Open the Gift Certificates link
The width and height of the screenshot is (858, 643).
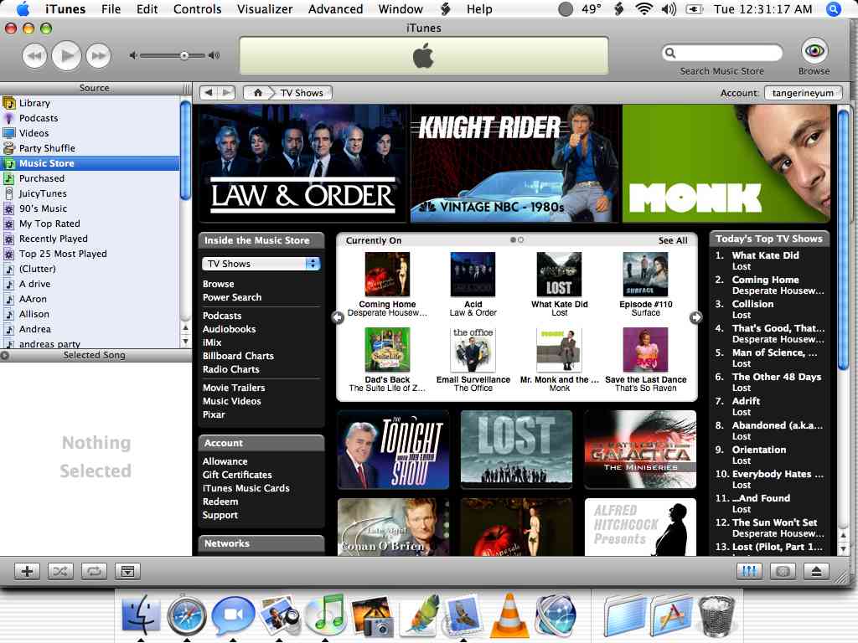tap(237, 475)
